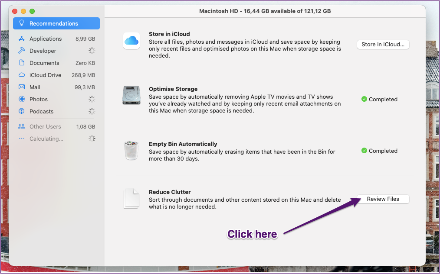Click the Podcasts icon in sidebar
This screenshot has width=440, height=274.
pyautogui.click(x=22, y=111)
